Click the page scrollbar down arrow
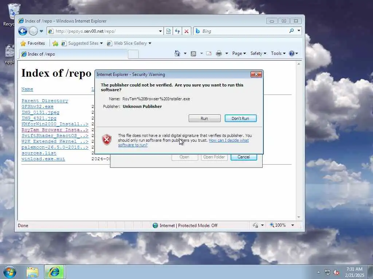The width and height of the screenshot is (373, 279). tap(299, 217)
